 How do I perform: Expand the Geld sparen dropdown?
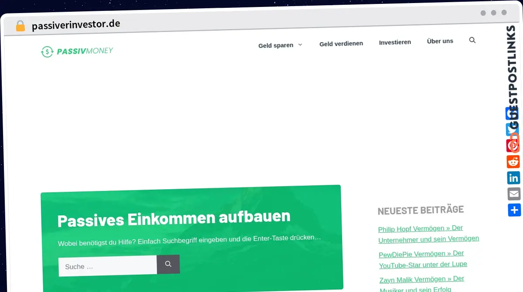coord(280,45)
